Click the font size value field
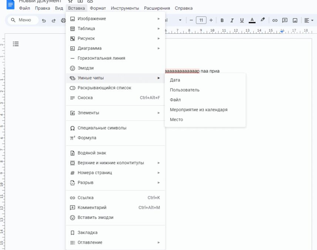This screenshot has width=317, height=250. pyautogui.click(x=201, y=20)
